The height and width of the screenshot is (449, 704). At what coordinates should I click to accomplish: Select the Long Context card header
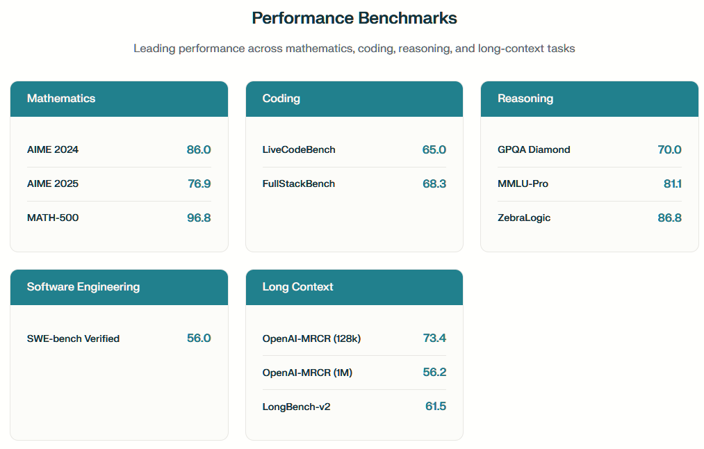(x=354, y=287)
